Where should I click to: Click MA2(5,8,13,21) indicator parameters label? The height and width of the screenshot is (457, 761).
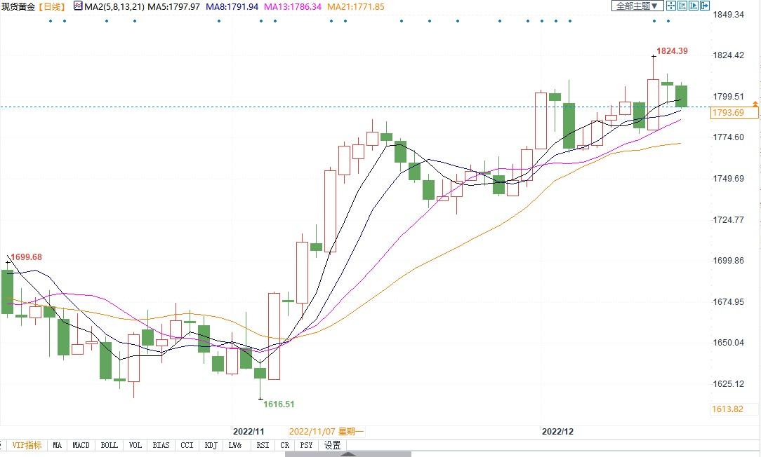[x=114, y=6]
